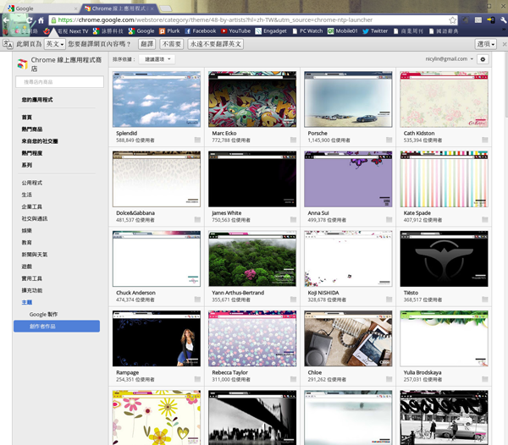Image resolution: width=508 pixels, height=445 pixels.
Task: Open the PC Watch bookmark
Action: (307, 31)
